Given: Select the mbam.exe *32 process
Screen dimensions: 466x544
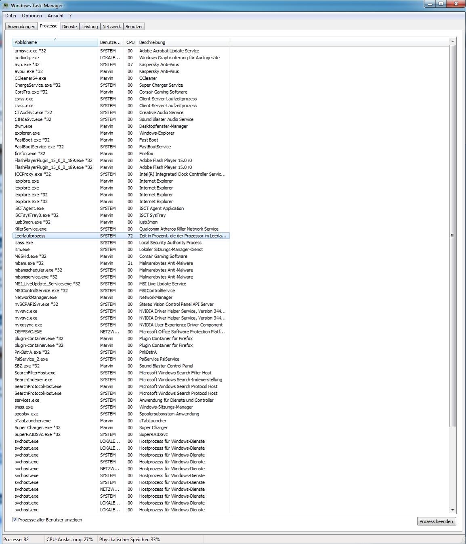Looking at the screenshot, I should point(121,263).
